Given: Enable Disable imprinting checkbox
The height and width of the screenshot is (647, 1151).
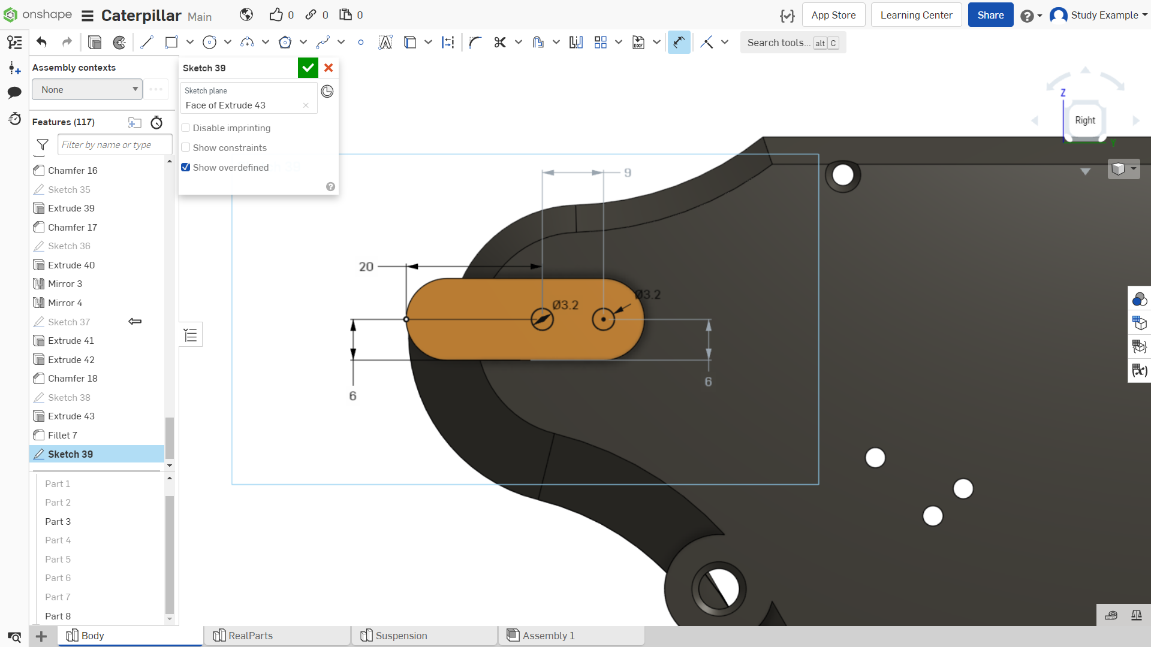Looking at the screenshot, I should [x=186, y=128].
